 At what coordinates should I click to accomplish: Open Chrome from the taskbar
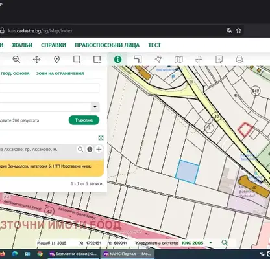[x=40, y=254]
